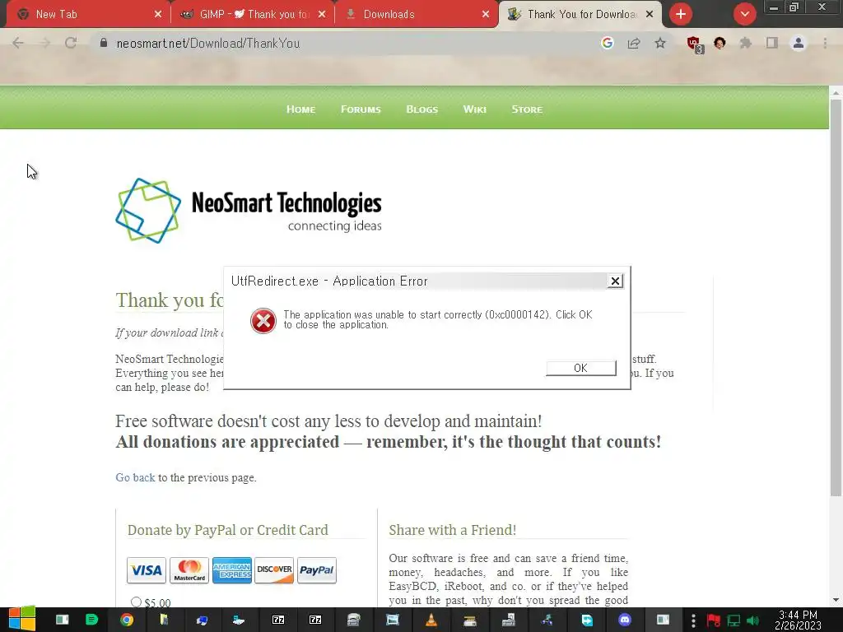
Task: Bookmark this page with the star icon
Action: coord(660,43)
